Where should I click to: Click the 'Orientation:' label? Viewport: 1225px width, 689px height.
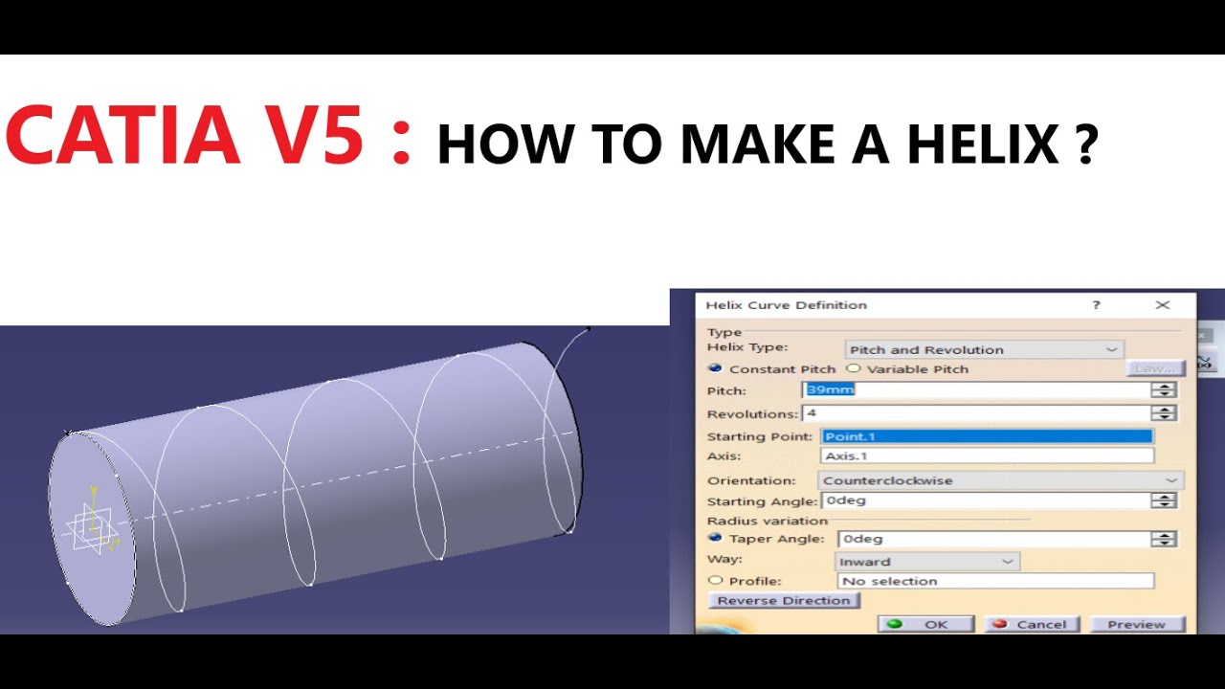(751, 480)
